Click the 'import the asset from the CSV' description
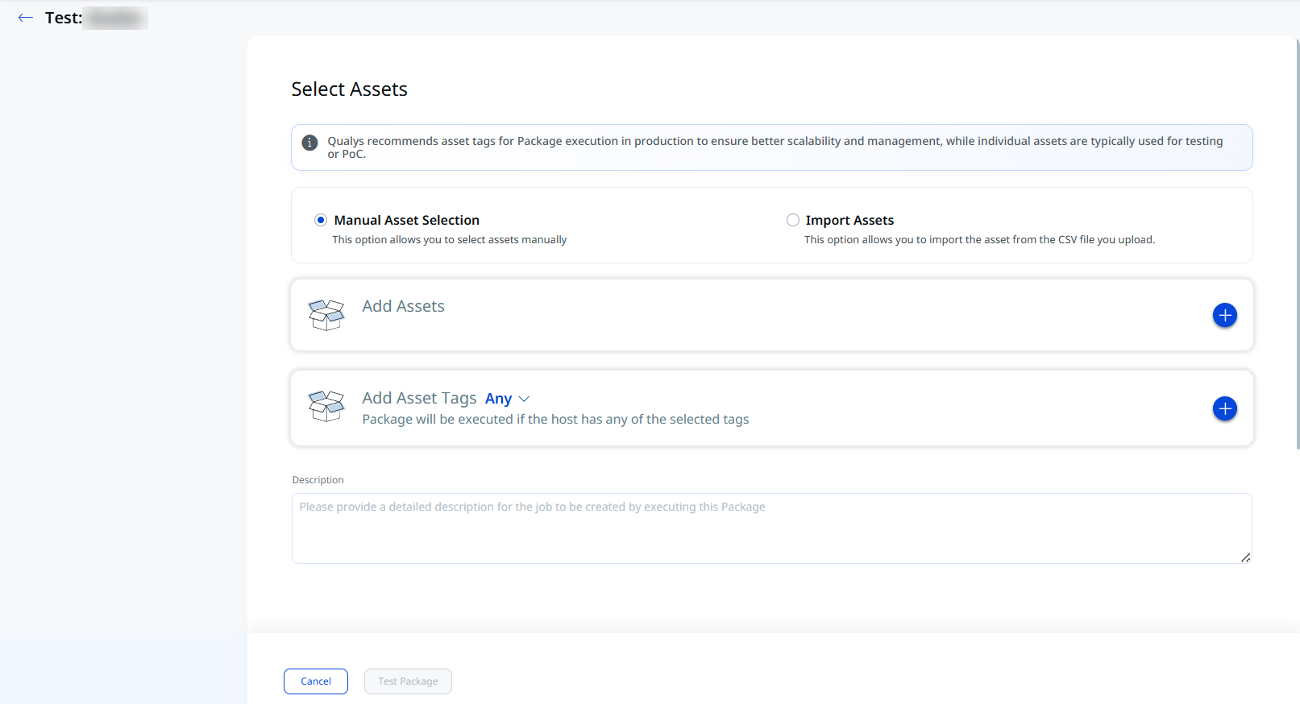The width and height of the screenshot is (1300, 704). tap(979, 240)
